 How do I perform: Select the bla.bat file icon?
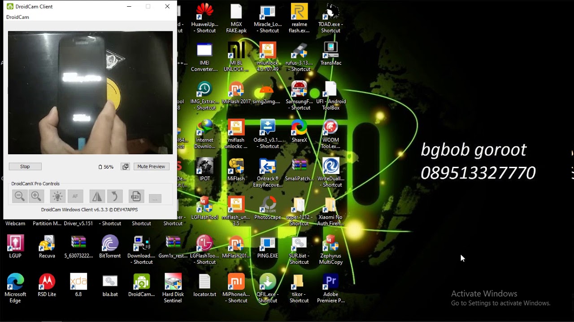[x=110, y=285]
